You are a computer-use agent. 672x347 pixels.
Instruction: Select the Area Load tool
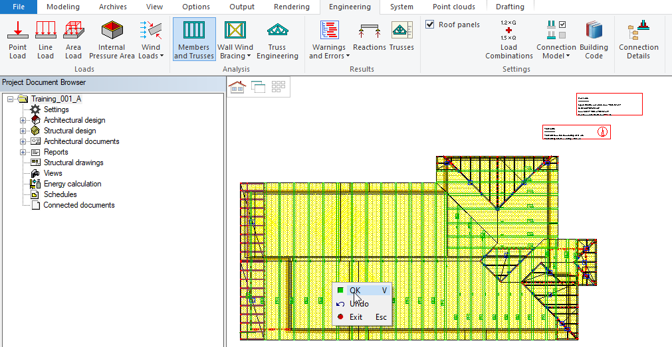pos(73,40)
